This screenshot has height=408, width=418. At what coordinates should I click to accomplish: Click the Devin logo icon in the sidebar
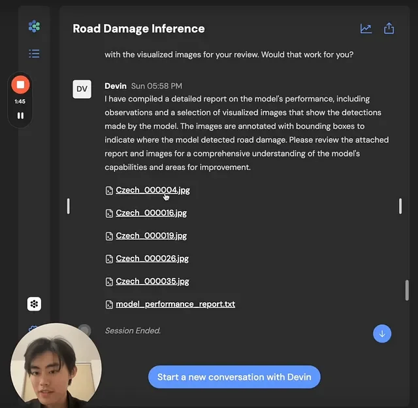tap(34, 26)
